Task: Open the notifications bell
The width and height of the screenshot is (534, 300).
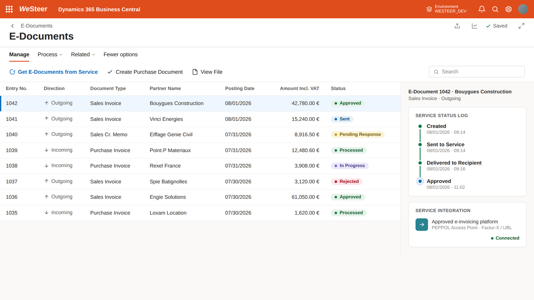Action: pyautogui.click(x=482, y=9)
